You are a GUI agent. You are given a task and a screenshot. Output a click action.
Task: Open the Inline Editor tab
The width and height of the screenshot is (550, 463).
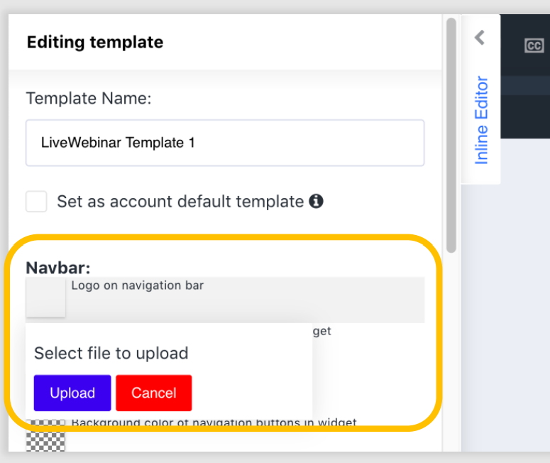tap(482, 120)
